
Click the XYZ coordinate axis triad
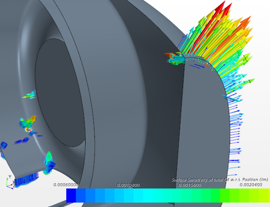pyautogui.click(x=10, y=182)
